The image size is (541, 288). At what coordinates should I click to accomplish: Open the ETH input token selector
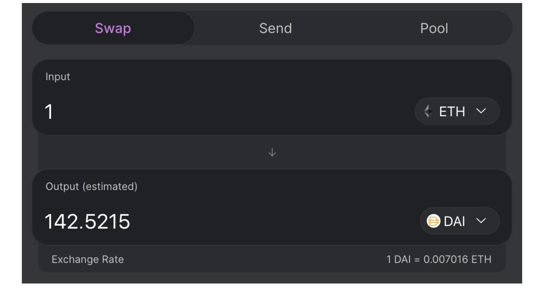457,111
